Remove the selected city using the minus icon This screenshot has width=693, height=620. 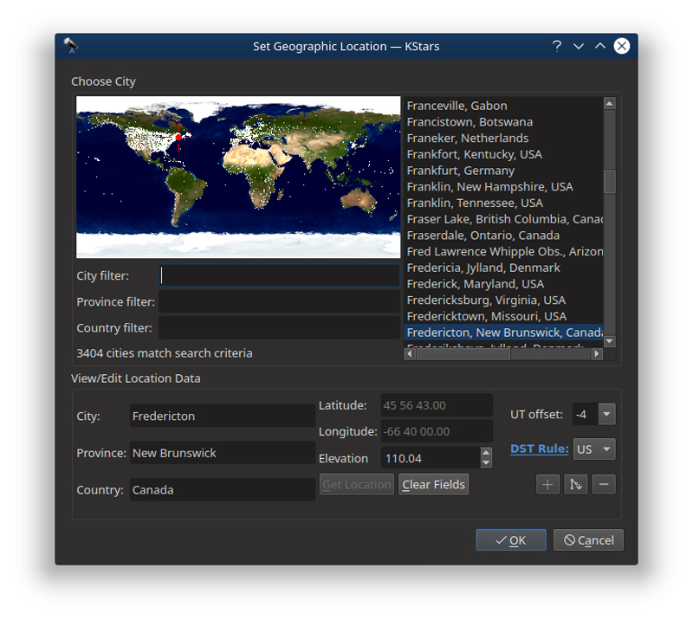pyautogui.click(x=603, y=484)
